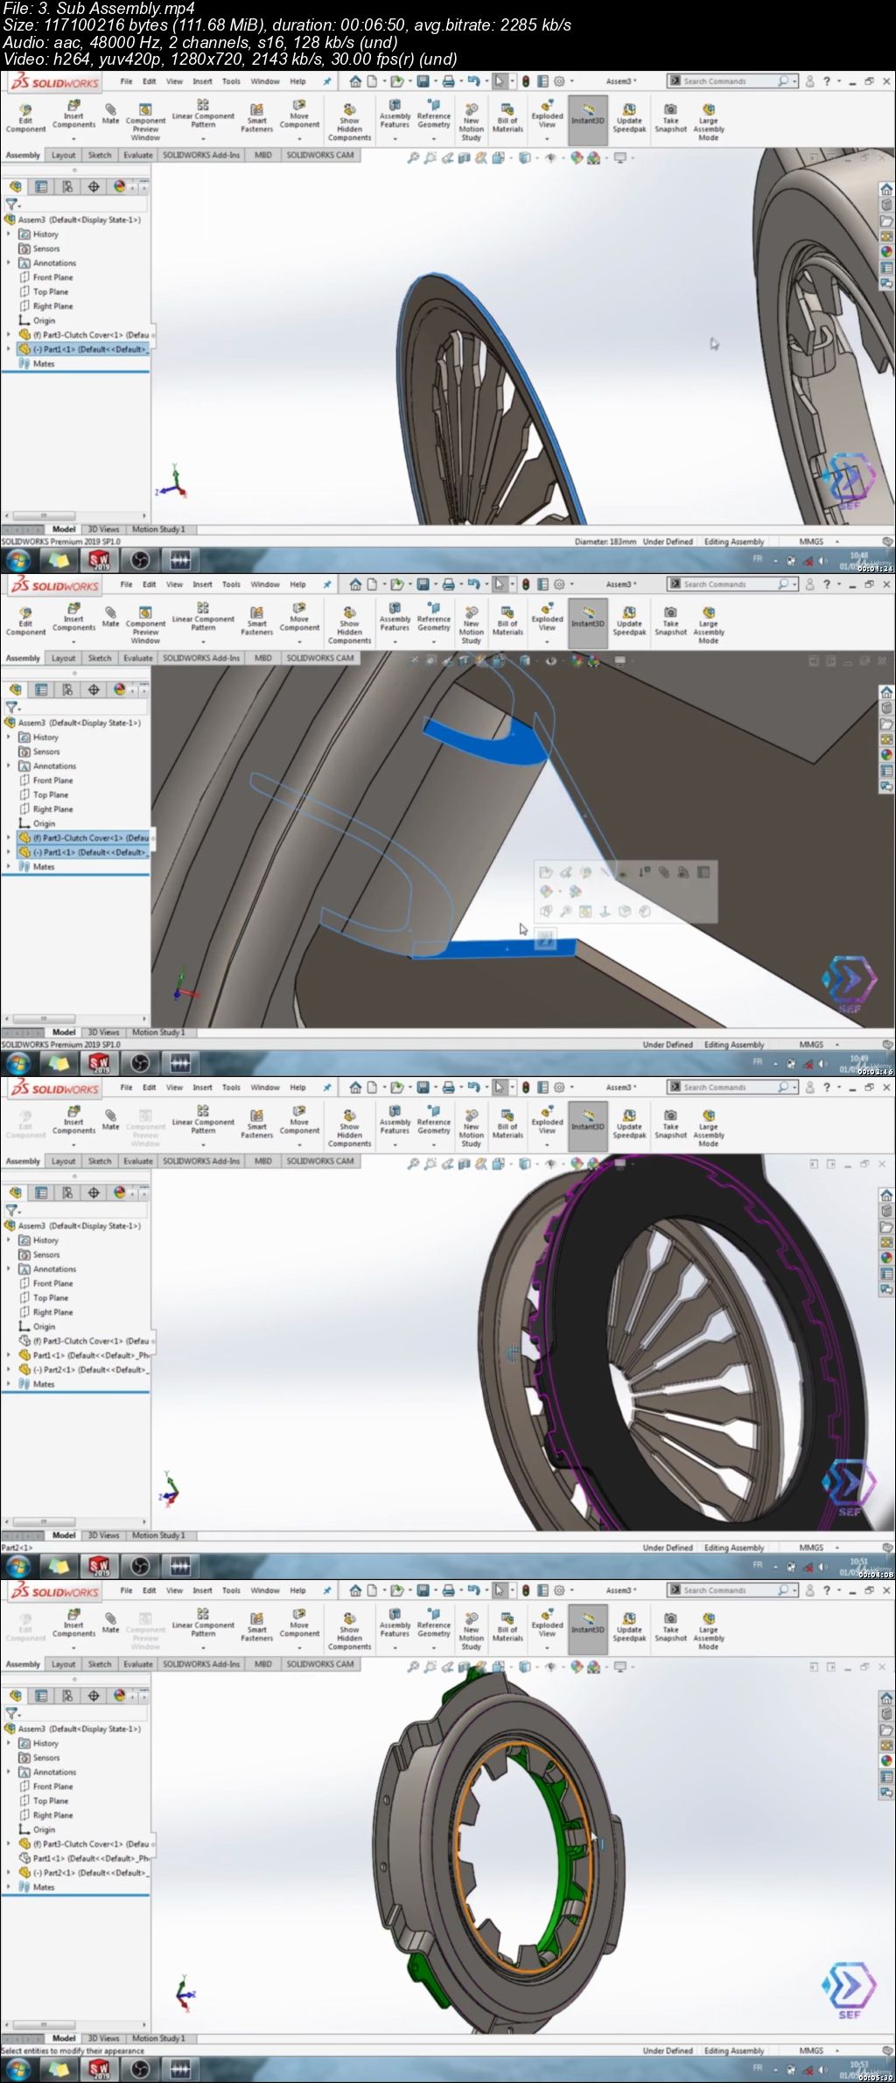Click Open Part icon in second frame context toolbar
The width and height of the screenshot is (896, 2083).
546,872
